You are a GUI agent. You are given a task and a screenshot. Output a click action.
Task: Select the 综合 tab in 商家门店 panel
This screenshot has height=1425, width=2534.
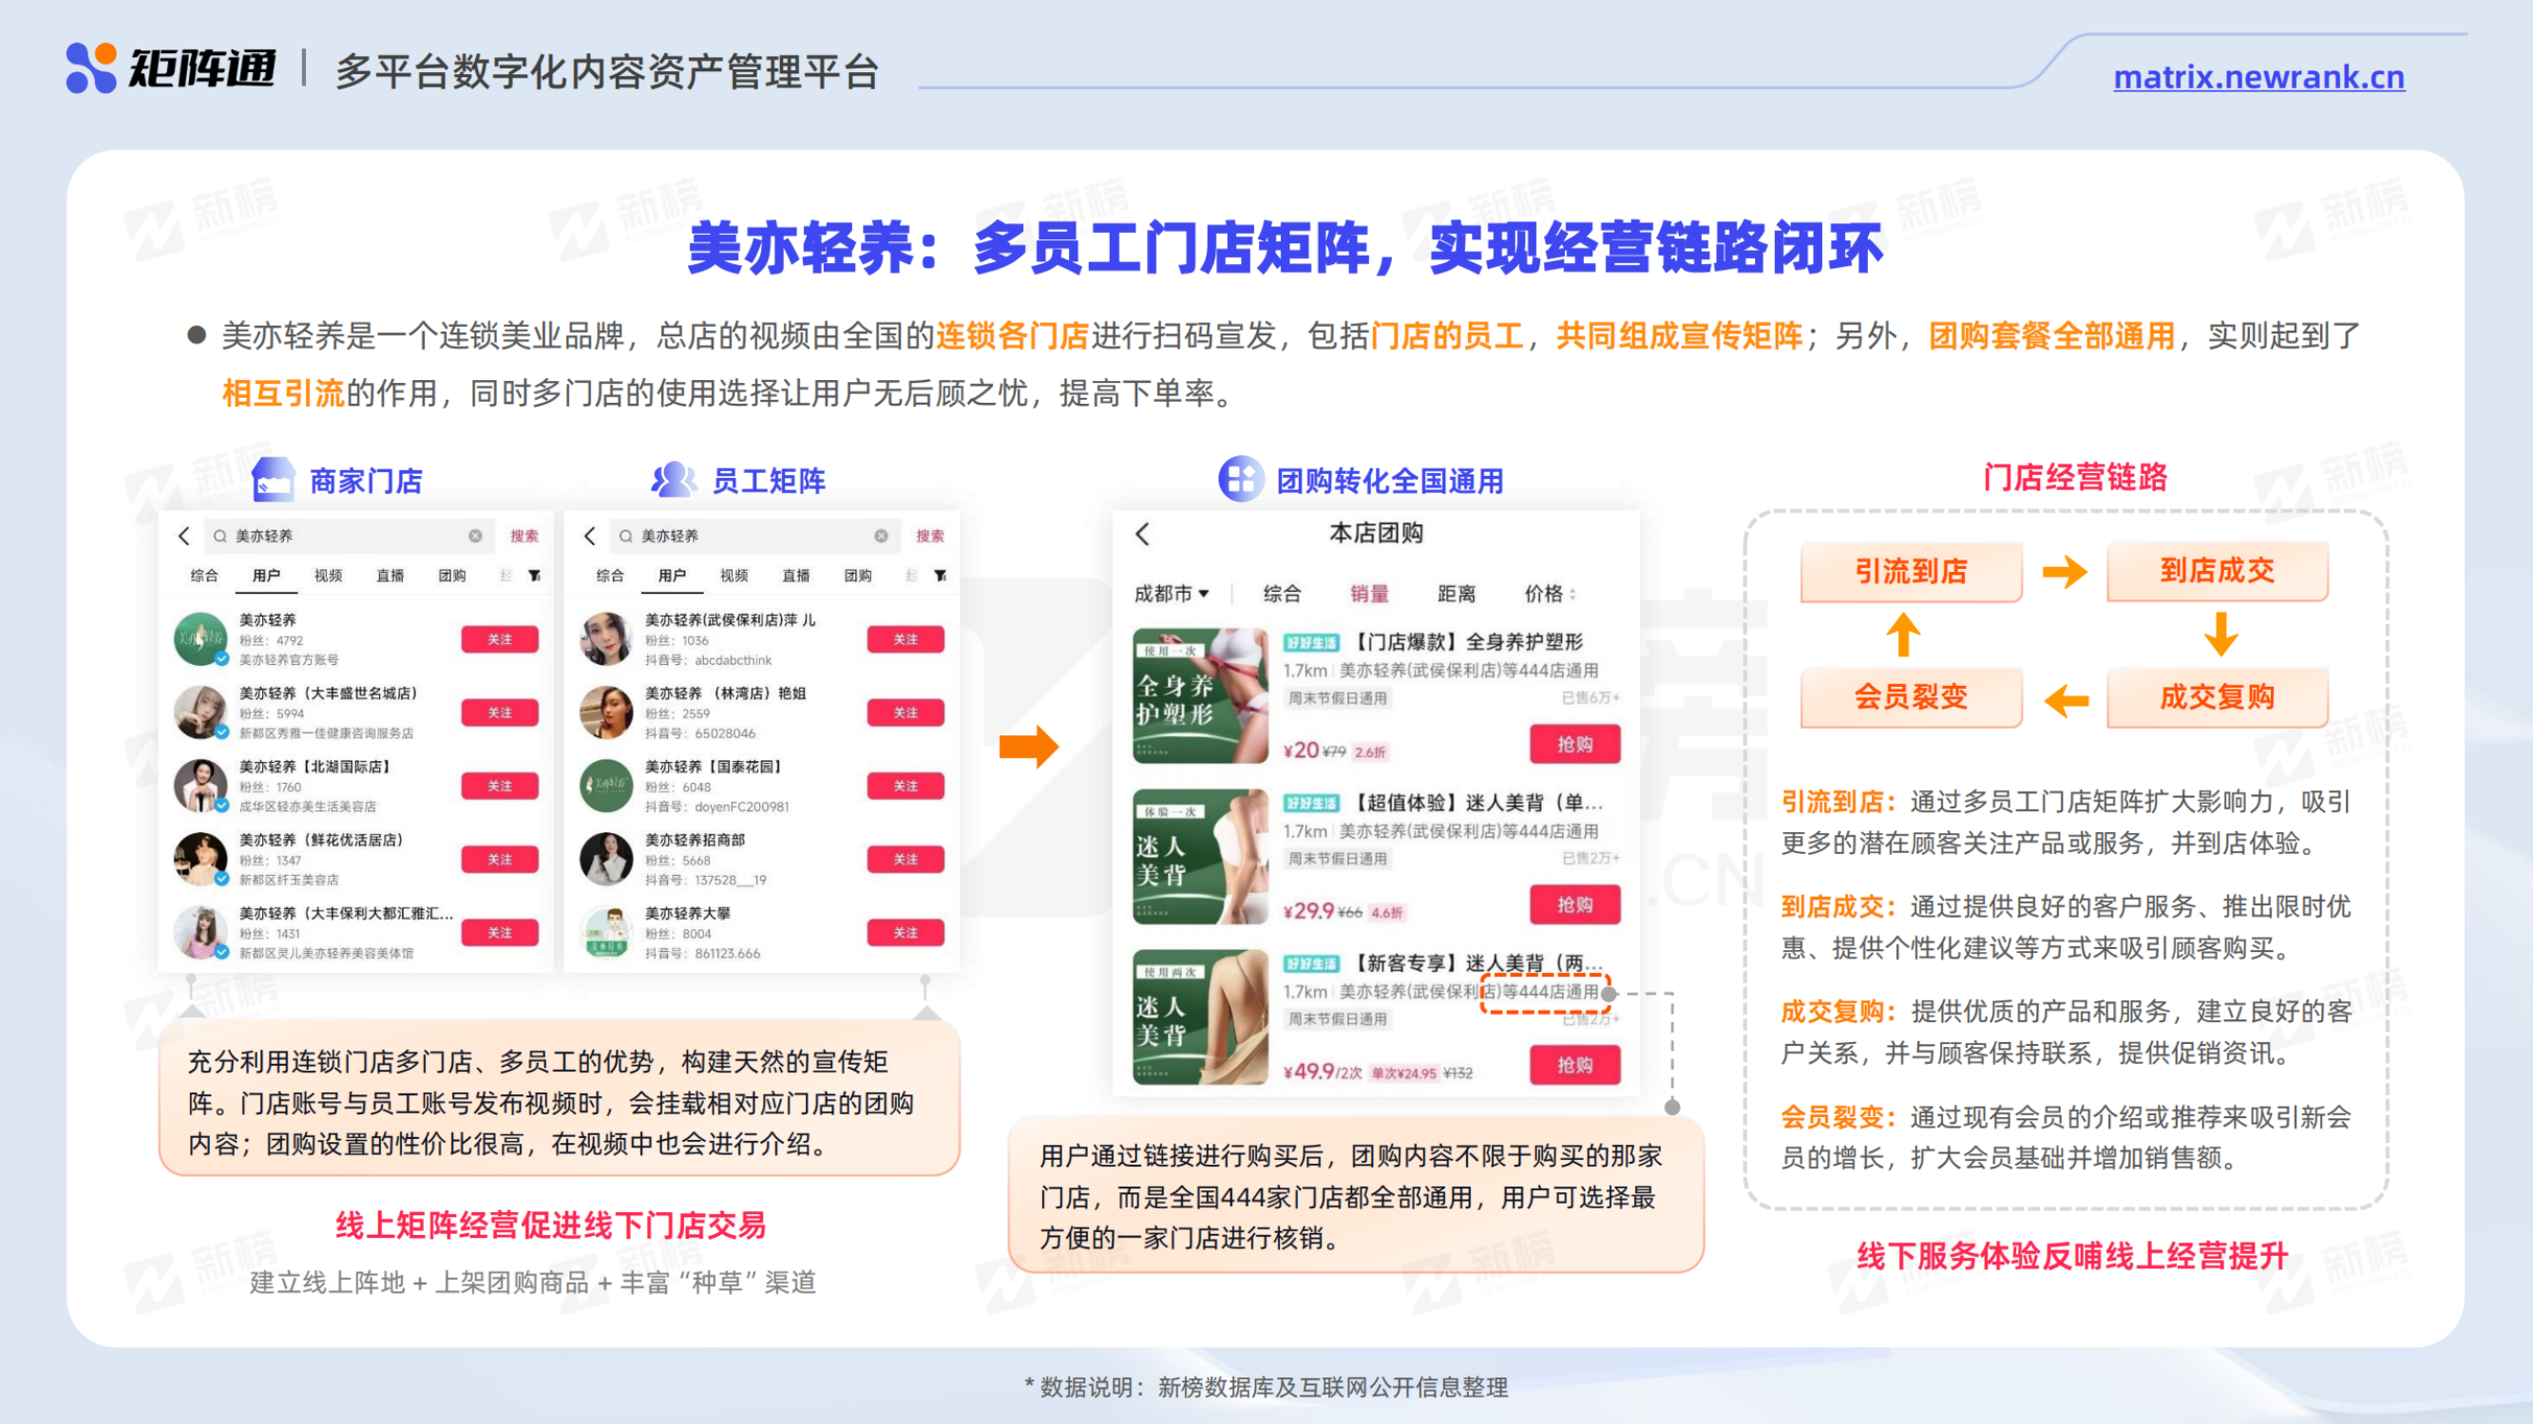(203, 577)
